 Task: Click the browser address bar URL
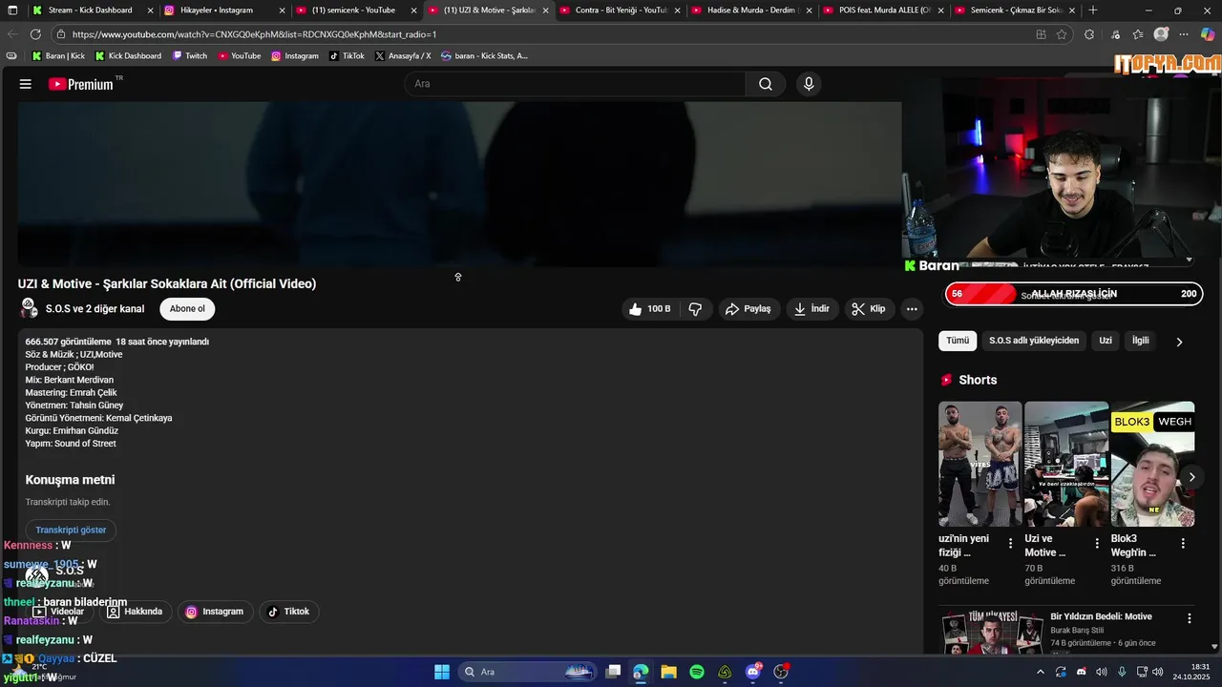pos(254,34)
